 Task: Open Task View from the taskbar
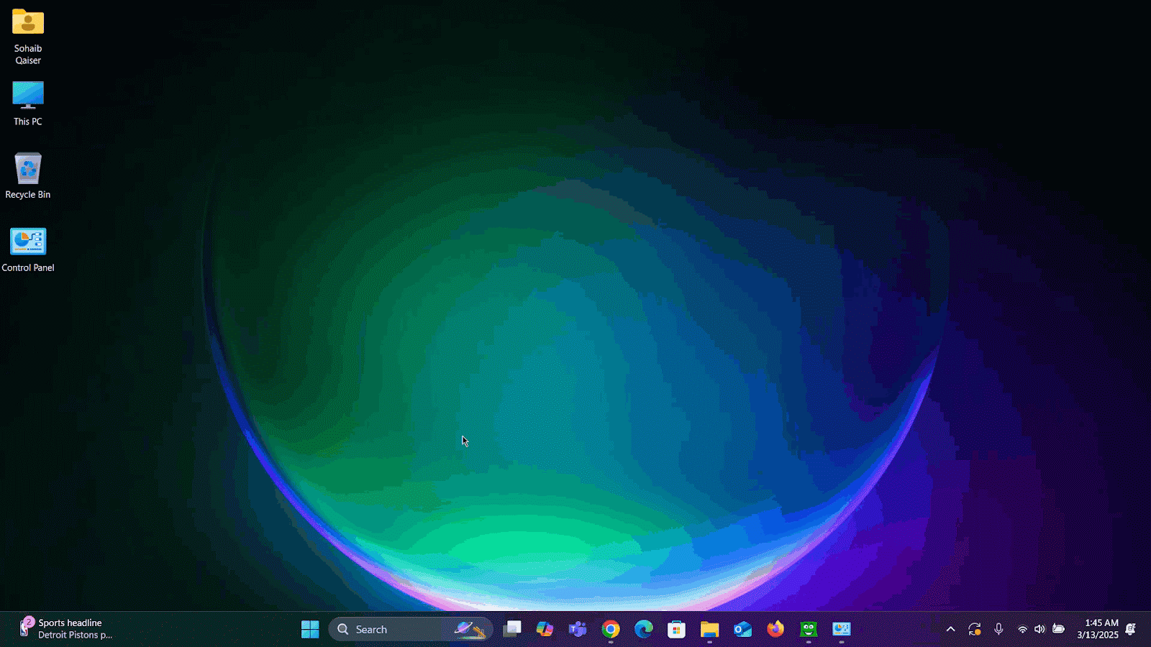[x=512, y=629]
